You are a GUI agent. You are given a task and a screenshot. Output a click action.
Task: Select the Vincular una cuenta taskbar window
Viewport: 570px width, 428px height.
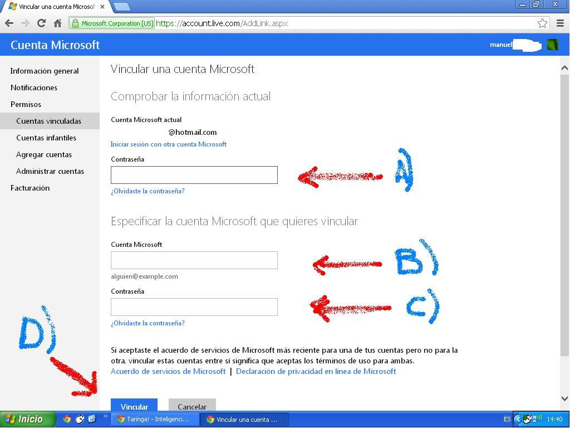click(x=244, y=419)
